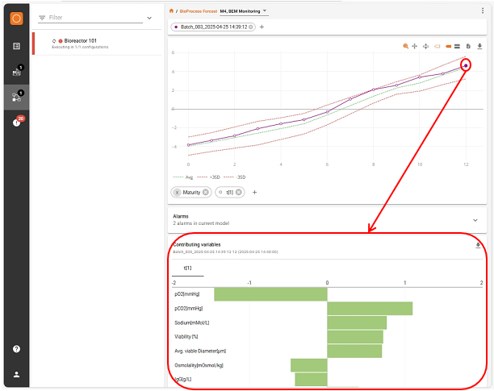This screenshot has width=494, height=391.
Task: Select Bioreactor 101 in the list
Action: pos(80,40)
